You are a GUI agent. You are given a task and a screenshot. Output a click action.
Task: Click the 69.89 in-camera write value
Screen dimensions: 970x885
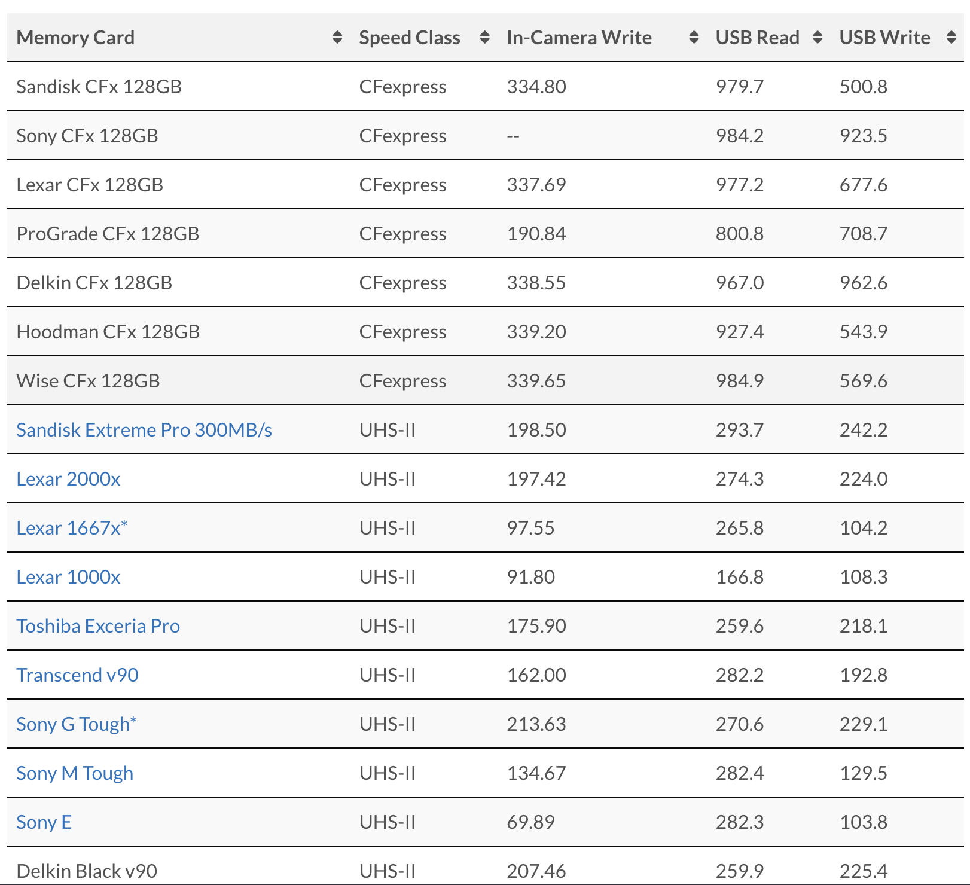[x=531, y=822]
